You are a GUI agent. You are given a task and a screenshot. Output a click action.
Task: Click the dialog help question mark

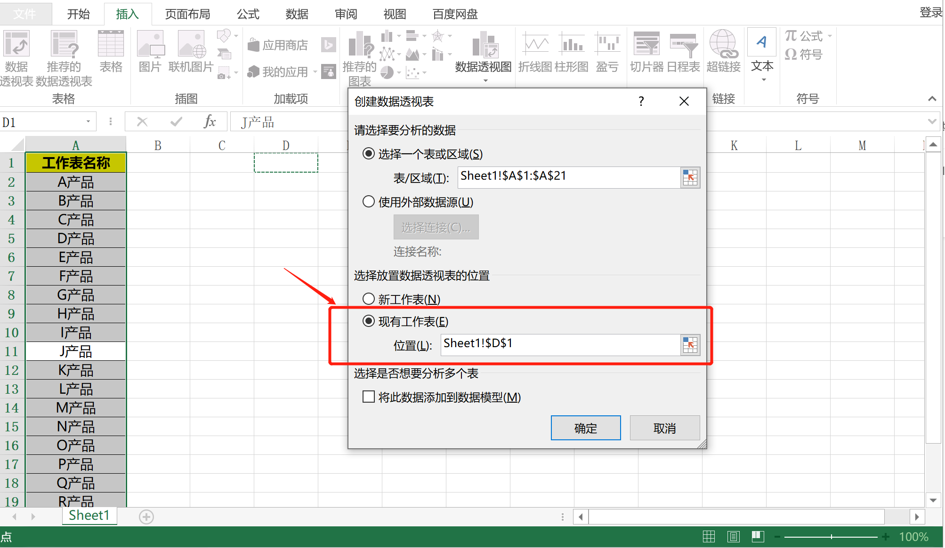coord(641,101)
